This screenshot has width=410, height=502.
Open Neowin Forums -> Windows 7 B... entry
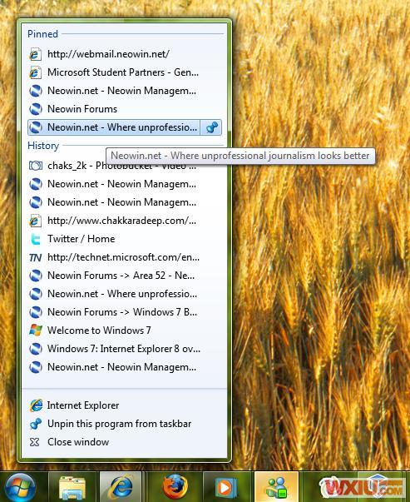(x=125, y=312)
